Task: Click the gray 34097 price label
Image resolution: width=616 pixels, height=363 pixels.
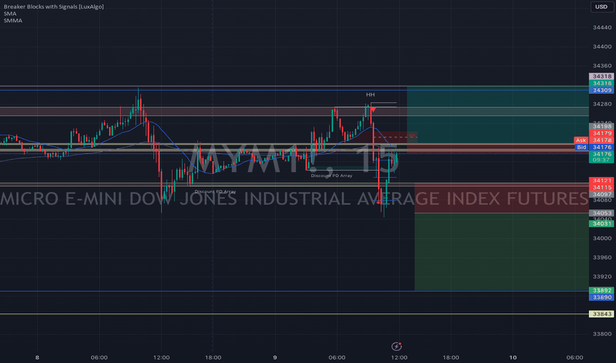Action: pos(601,195)
